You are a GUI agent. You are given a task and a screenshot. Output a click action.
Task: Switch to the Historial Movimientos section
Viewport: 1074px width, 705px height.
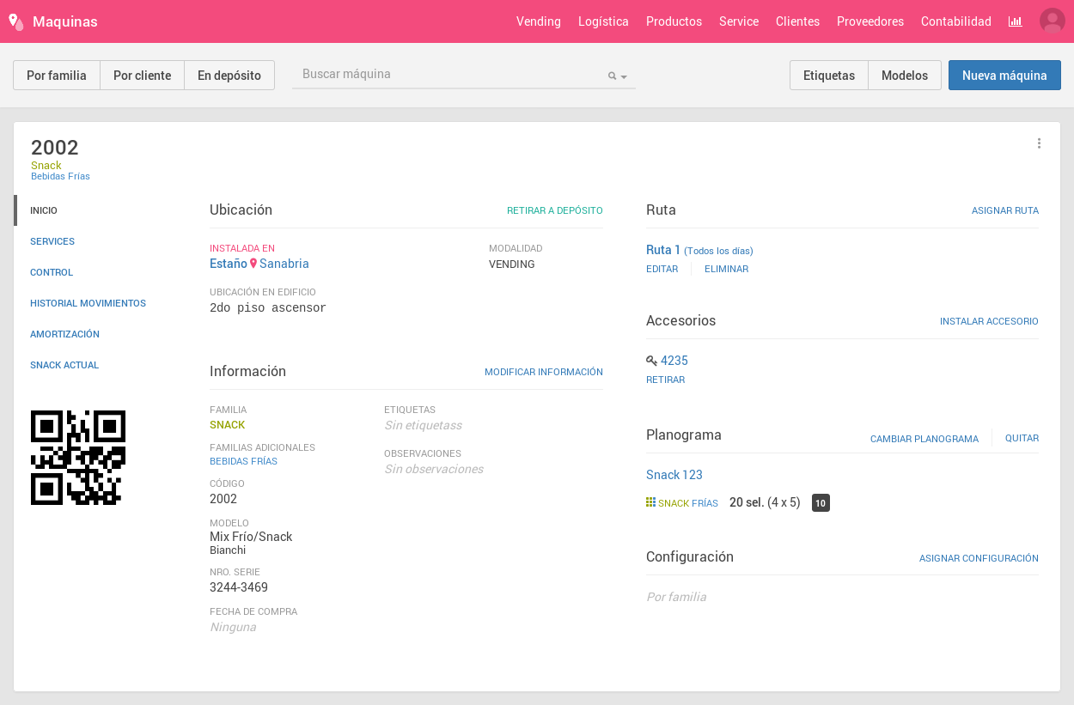[88, 303]
